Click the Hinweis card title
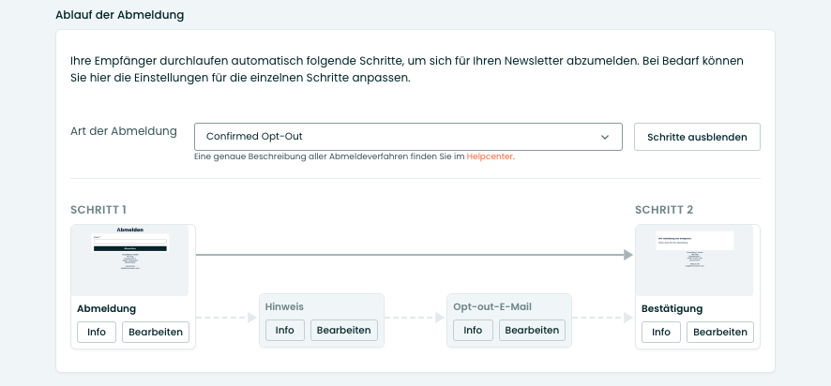 285,306
